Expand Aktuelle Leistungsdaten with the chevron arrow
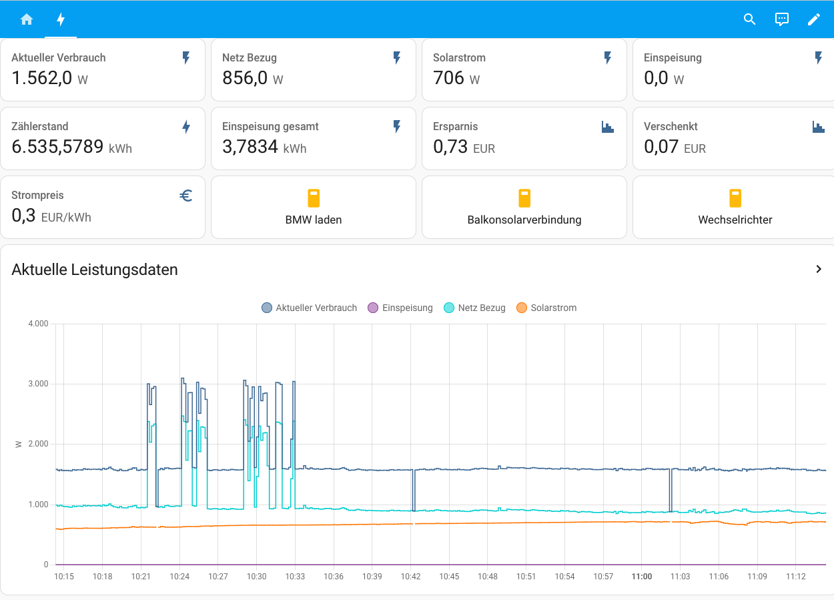Image resolution: width=834 pixels, height=600 pixels. pos(819,269)
